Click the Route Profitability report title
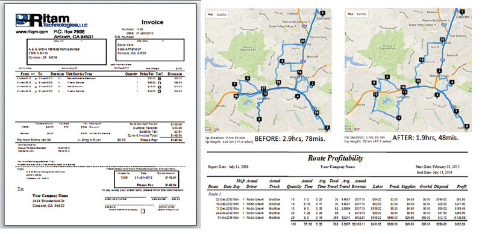The height and width of the screenshot is (234, 482). pyautogui.click(x=336, y=158)
